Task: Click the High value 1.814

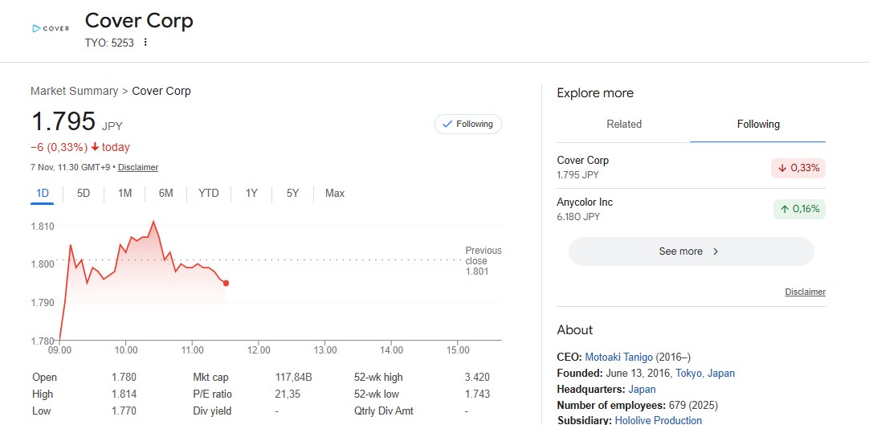Action: (x=124, y=394)
